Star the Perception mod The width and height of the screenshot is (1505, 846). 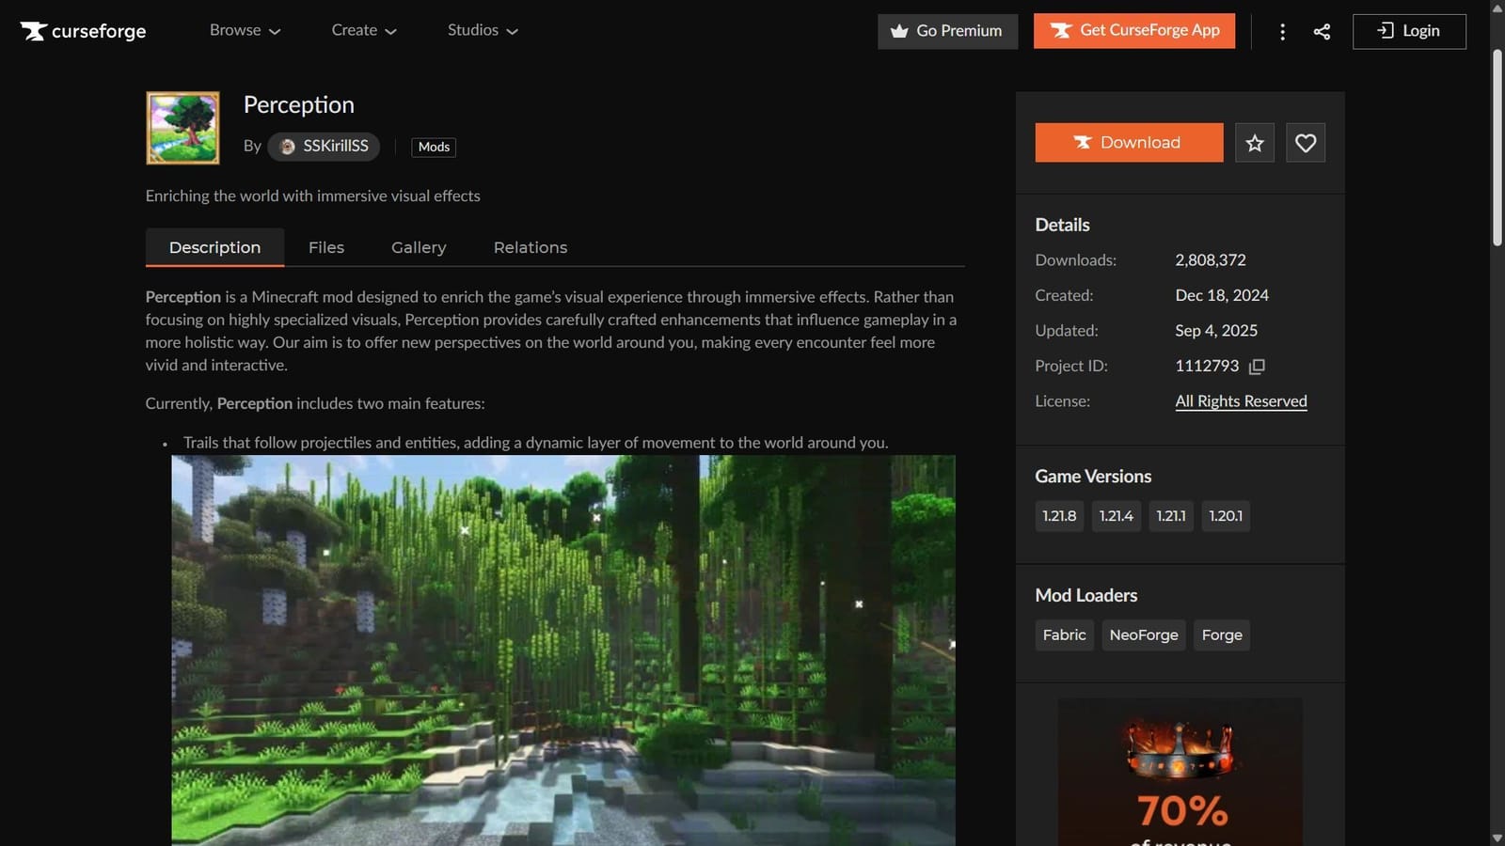(x=1255, y=143)
